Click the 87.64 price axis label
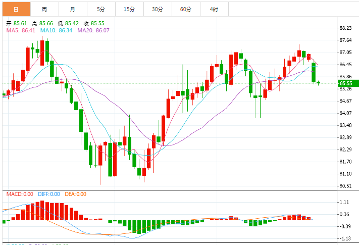The width and height of the screenshot is (359, 245). (x=346, y=40)
